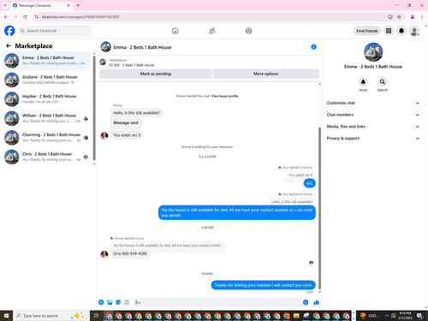This screenshot has width=428, height=321.
Task: Open Giuliana - 2 Beds 1 Bath House chat
Action: [x=46, y=80]
